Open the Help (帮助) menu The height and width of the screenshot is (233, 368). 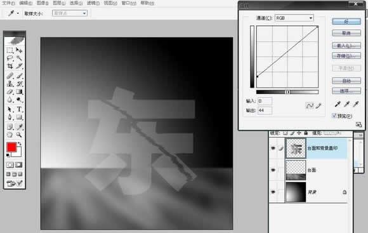point(147,3)
